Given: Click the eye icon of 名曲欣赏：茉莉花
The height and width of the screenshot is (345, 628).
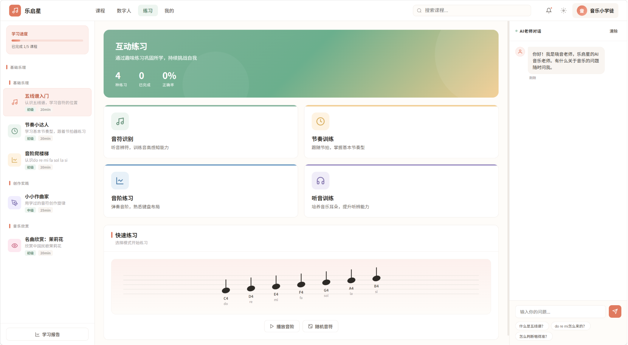Looking at the screenshot, I should (x=15, y=245).
